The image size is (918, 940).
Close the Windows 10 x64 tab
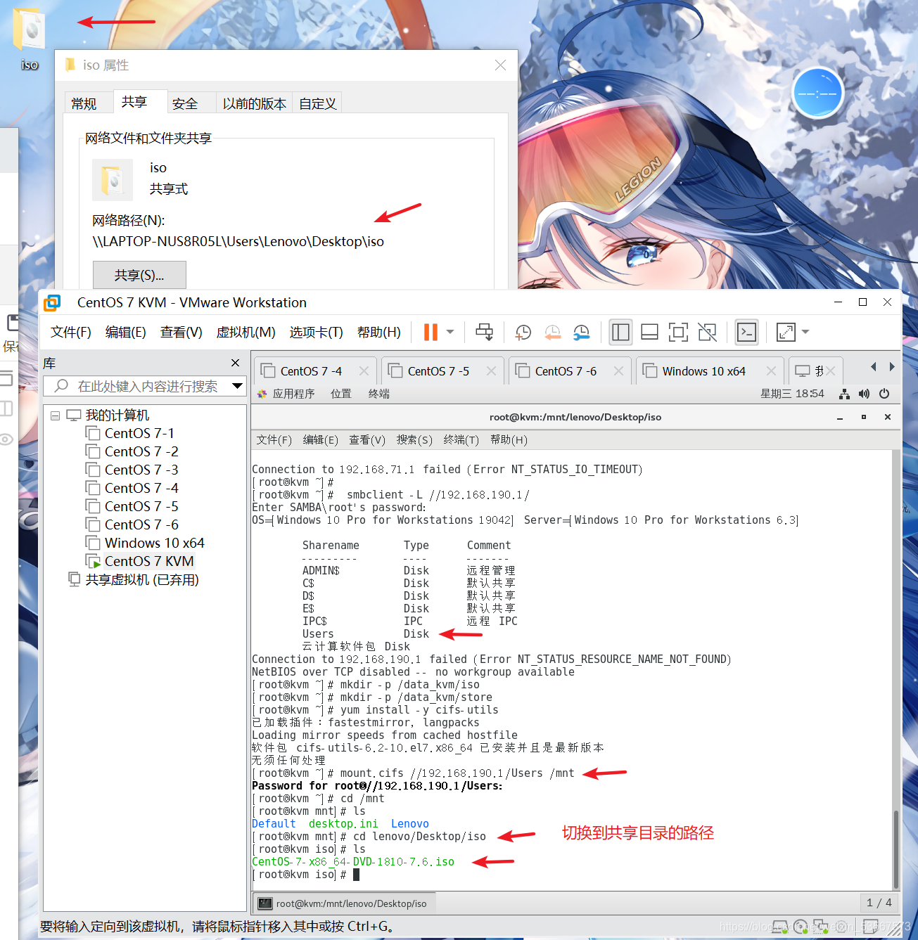[771, 371]
